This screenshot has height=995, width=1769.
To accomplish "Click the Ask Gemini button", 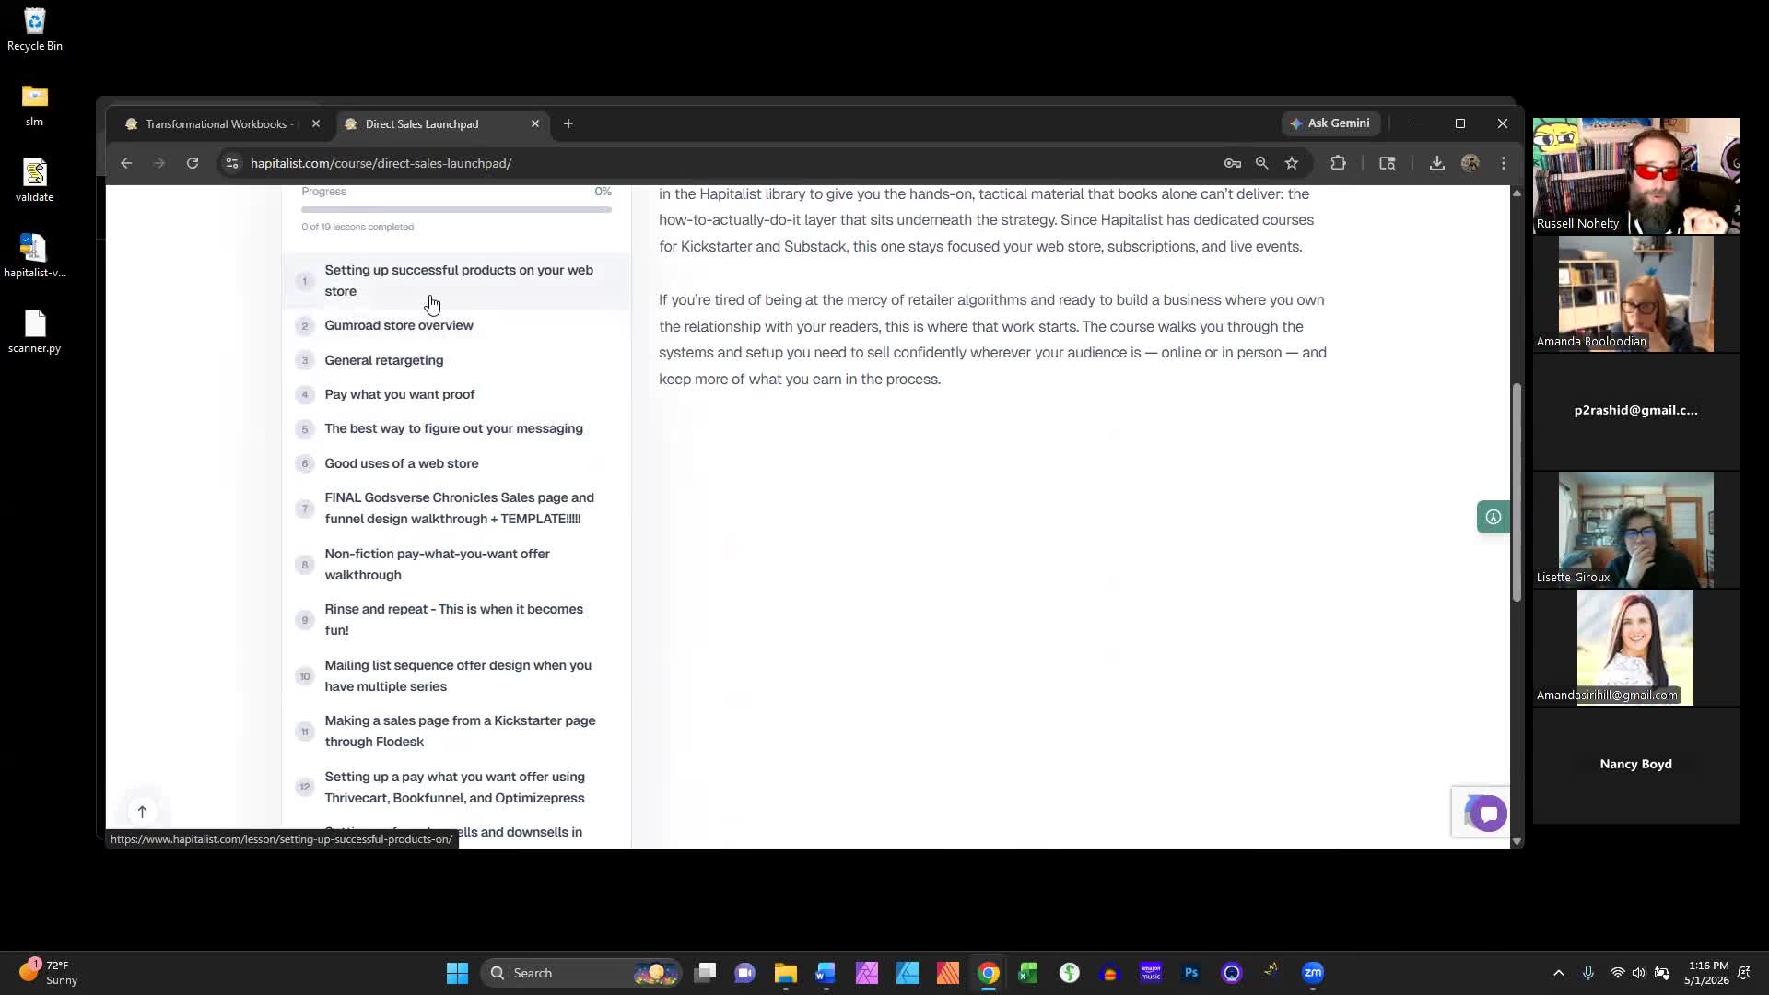I will click(x=1330, y=123).
